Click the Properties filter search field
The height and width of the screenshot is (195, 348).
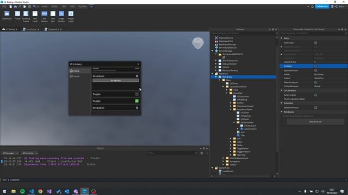313,33
